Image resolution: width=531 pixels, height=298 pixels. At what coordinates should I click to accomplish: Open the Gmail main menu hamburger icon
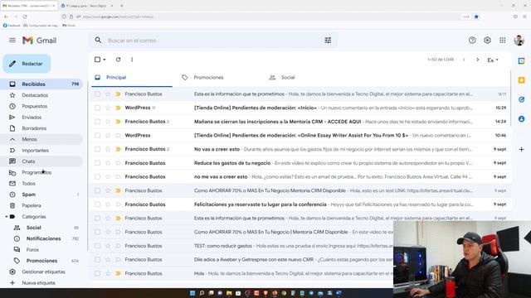(x=12, y=41)
